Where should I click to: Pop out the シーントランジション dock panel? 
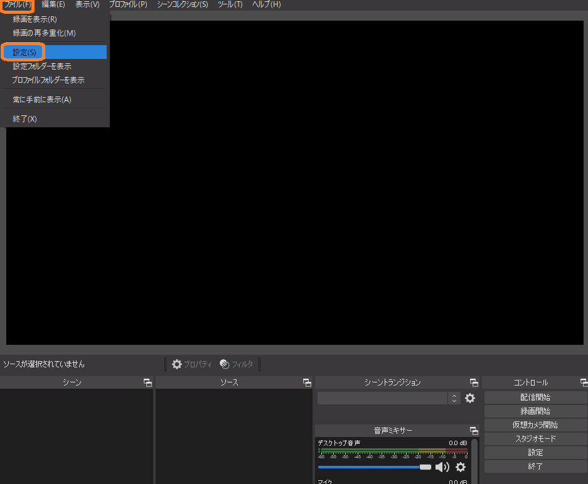(474, 382)
